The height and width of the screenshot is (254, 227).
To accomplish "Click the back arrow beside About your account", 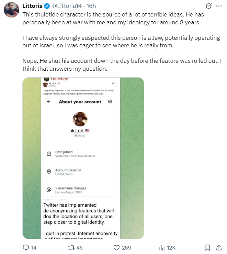I will 49,102.
